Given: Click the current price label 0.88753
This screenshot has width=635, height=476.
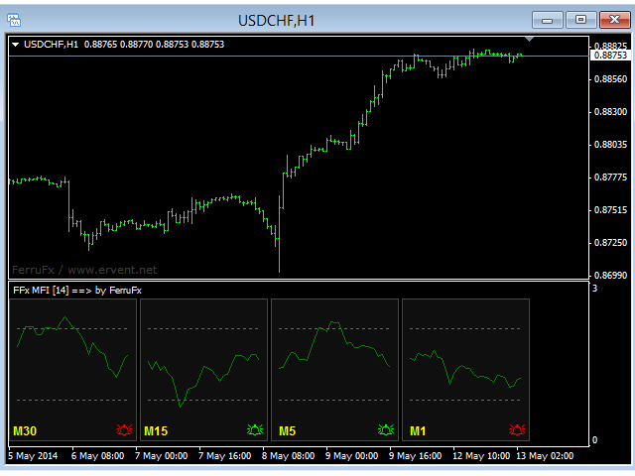Looking at the screenshot, I should point(611,56).
